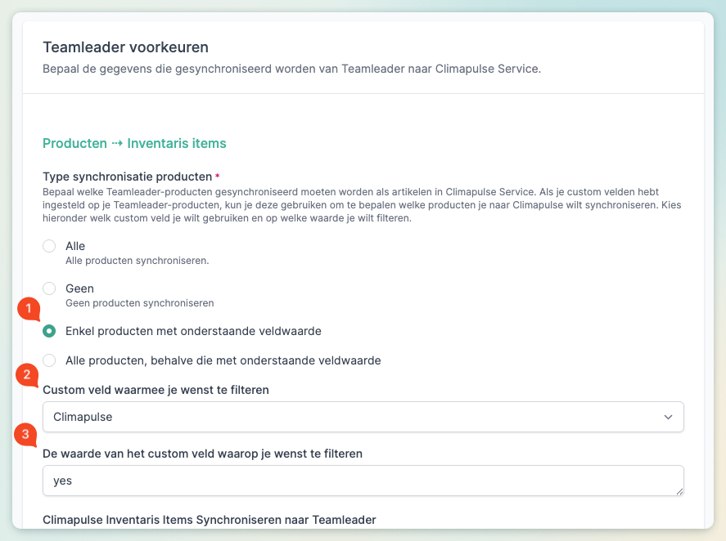Click the "Custom veld waarmee je wenst te filteren" label
Image resolution: width=726 pixels, height=541 pixels.
[156, 390]
